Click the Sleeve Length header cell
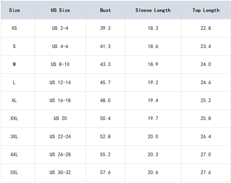This screenshot has width=231, height=183. pos(153,10)
